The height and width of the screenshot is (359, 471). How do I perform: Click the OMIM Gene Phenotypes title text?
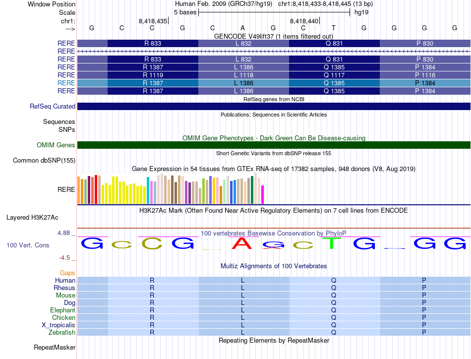[274, 138]
